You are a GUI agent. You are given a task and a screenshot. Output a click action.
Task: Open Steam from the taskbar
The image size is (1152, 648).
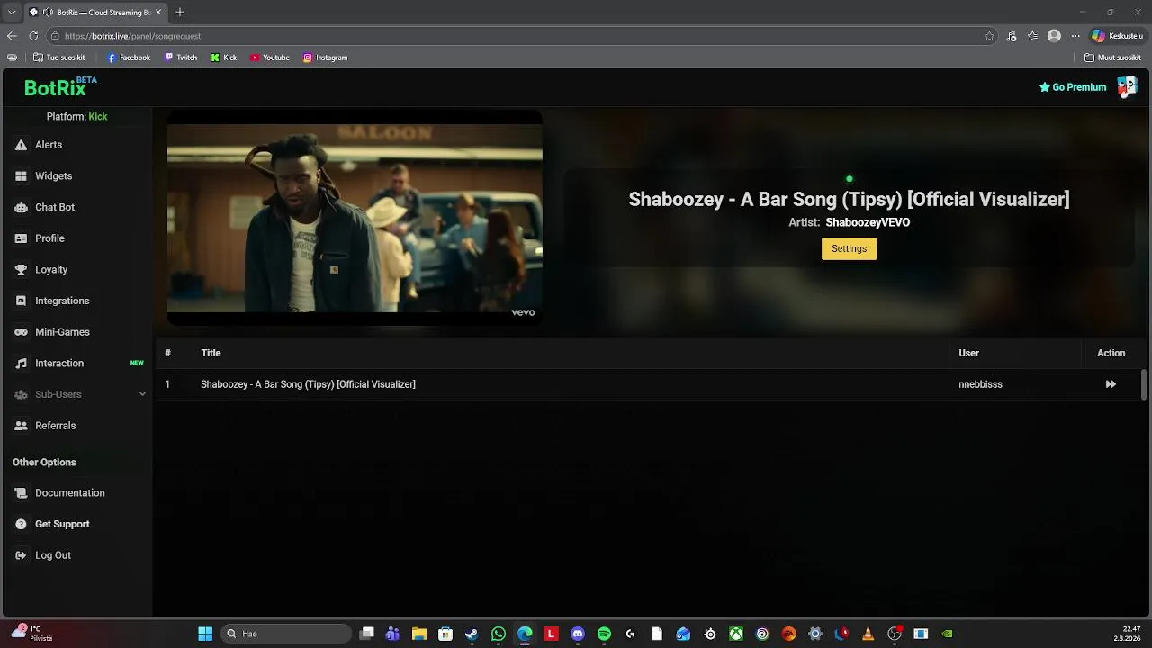472,634
